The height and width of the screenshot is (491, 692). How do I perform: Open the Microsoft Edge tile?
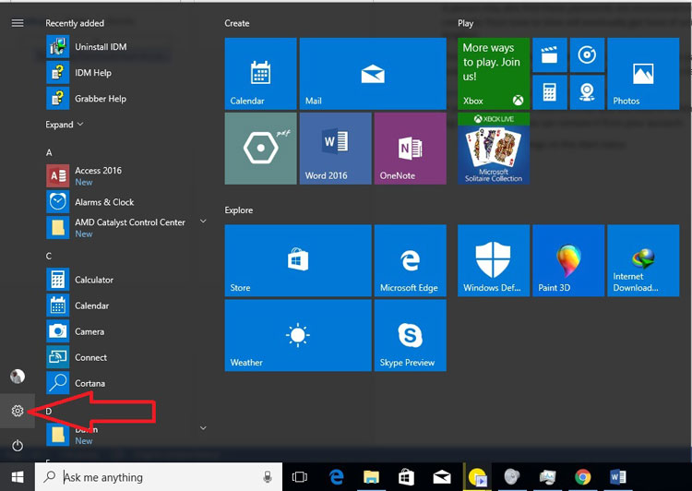(x=410, y=261)
